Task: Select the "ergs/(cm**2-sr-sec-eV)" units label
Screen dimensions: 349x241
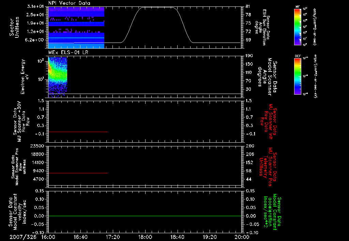Action: point(316,76)
